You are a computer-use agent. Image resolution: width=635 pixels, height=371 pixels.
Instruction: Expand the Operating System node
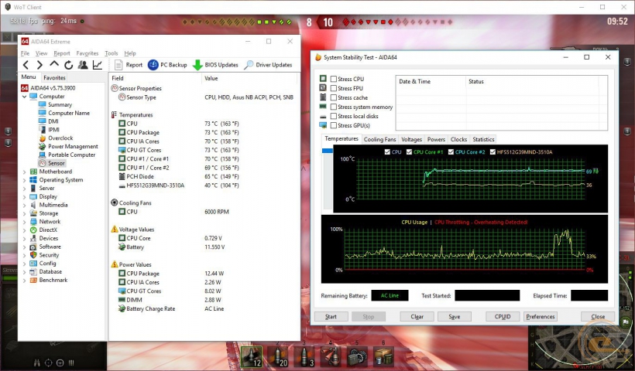pyautogui.click(x=24, y=180)
